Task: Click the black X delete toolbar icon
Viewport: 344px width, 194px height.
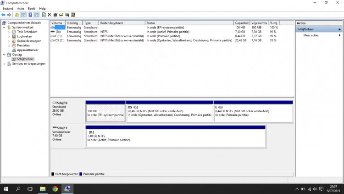Action: [x=50, y=15]
